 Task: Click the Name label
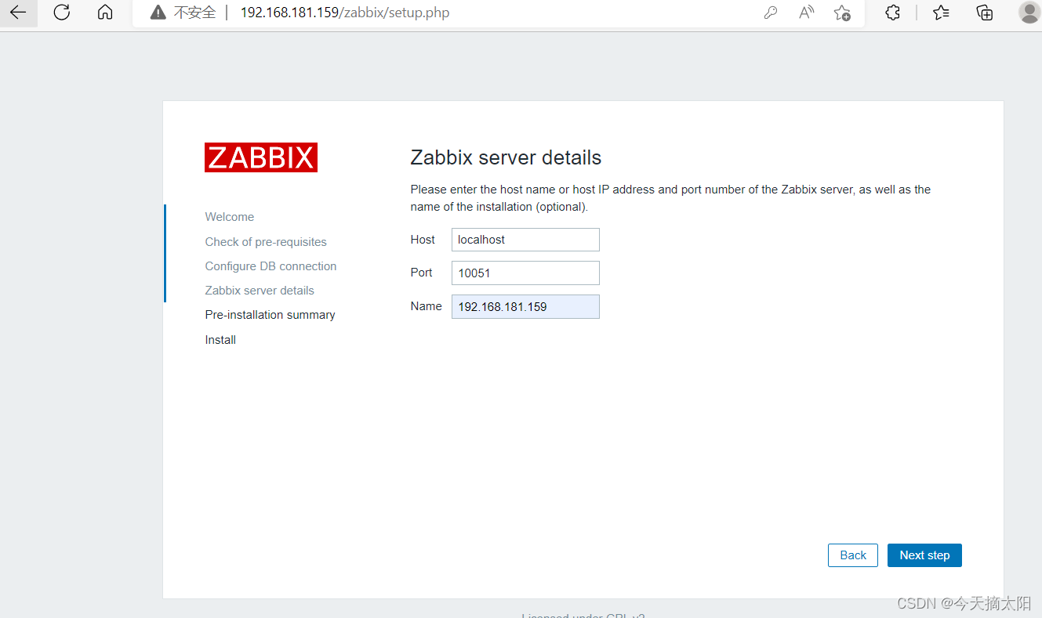(x=426, y=306)
